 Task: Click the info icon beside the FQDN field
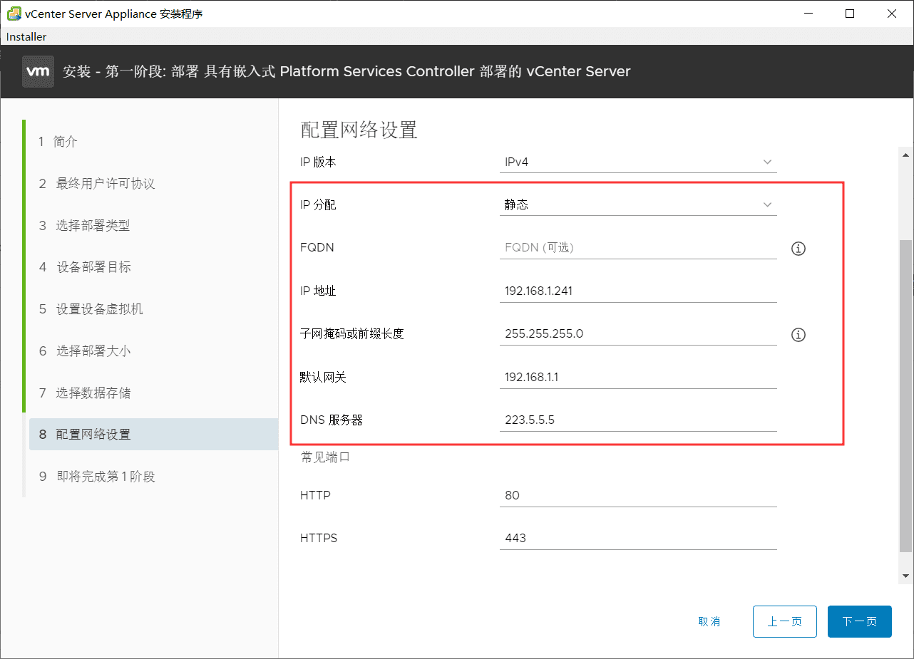point(798,249)
